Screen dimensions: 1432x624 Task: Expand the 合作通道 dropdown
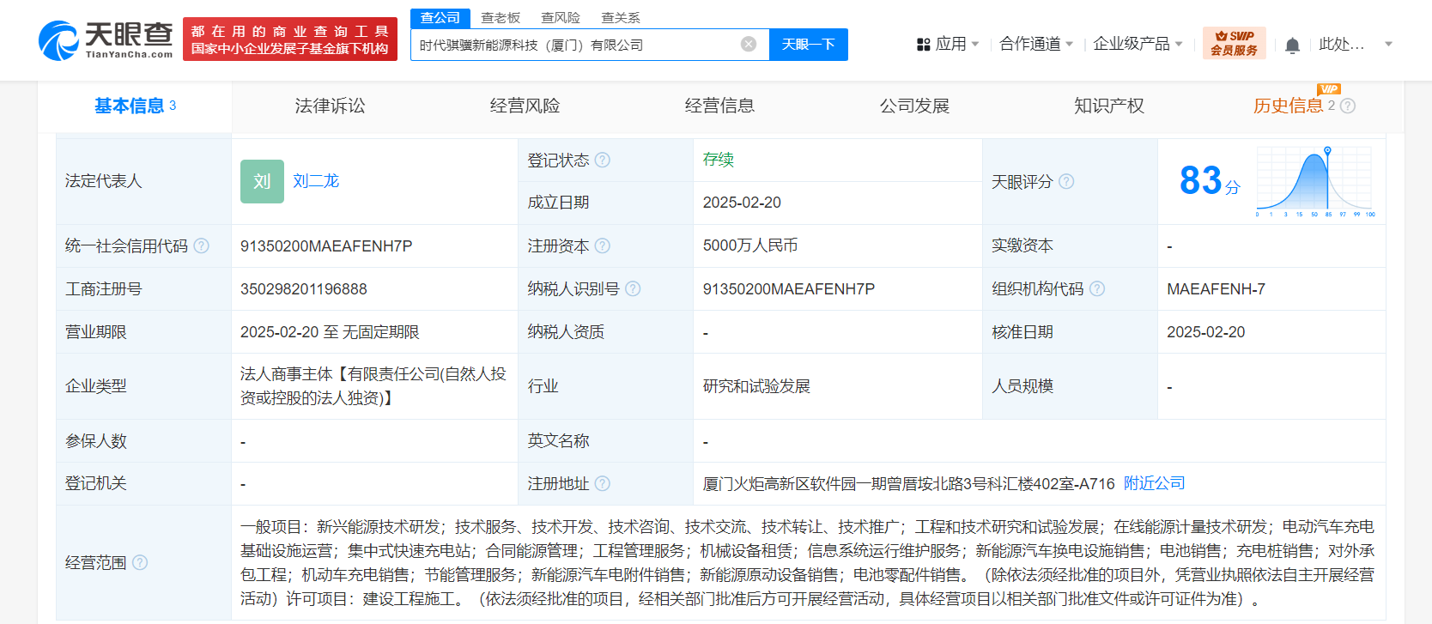click(1035, 44)
